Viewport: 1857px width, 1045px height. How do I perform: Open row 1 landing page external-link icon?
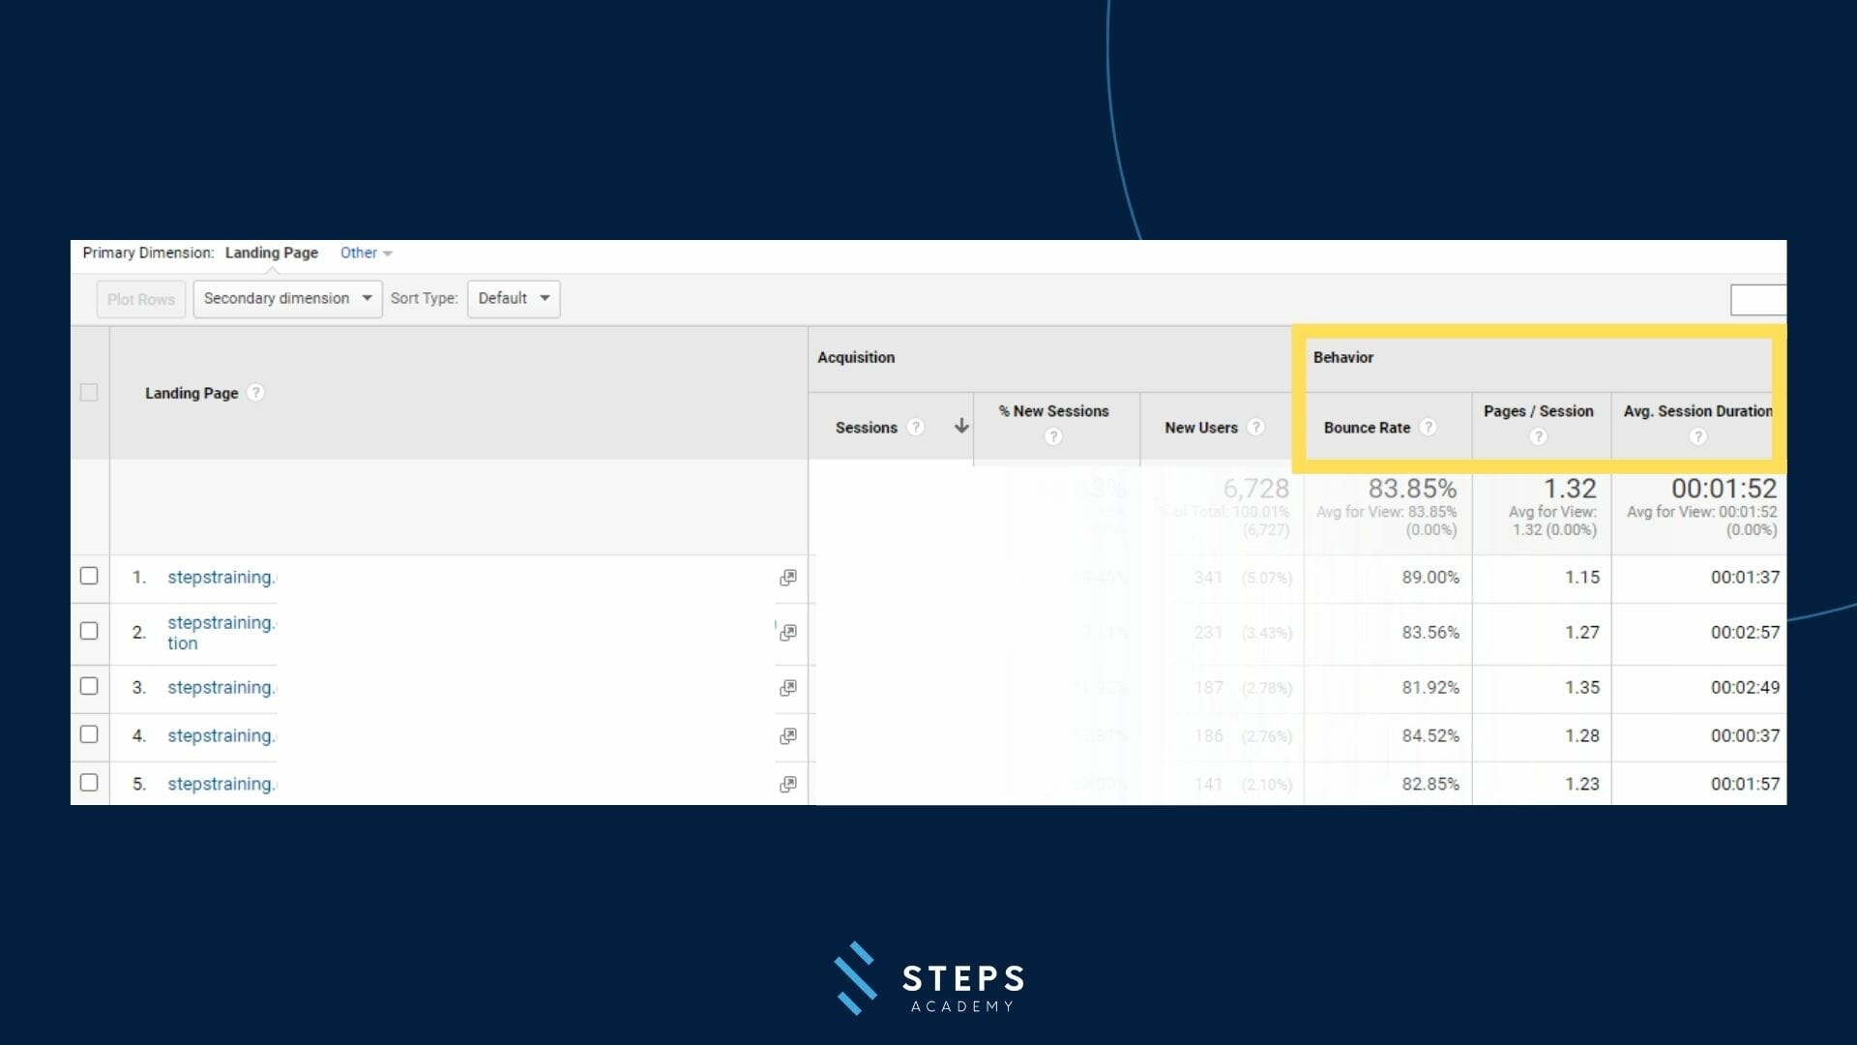(788, 578)
